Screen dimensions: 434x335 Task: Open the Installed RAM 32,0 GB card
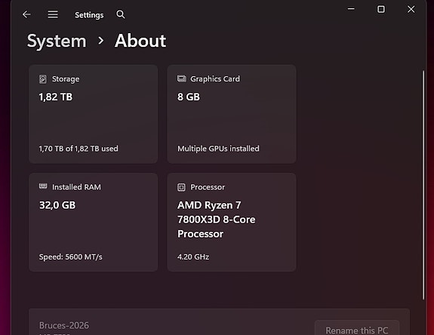(x=94, y=222)
